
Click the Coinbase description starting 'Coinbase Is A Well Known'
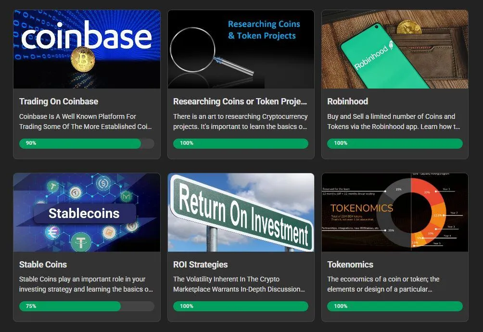tap(85, 121)
